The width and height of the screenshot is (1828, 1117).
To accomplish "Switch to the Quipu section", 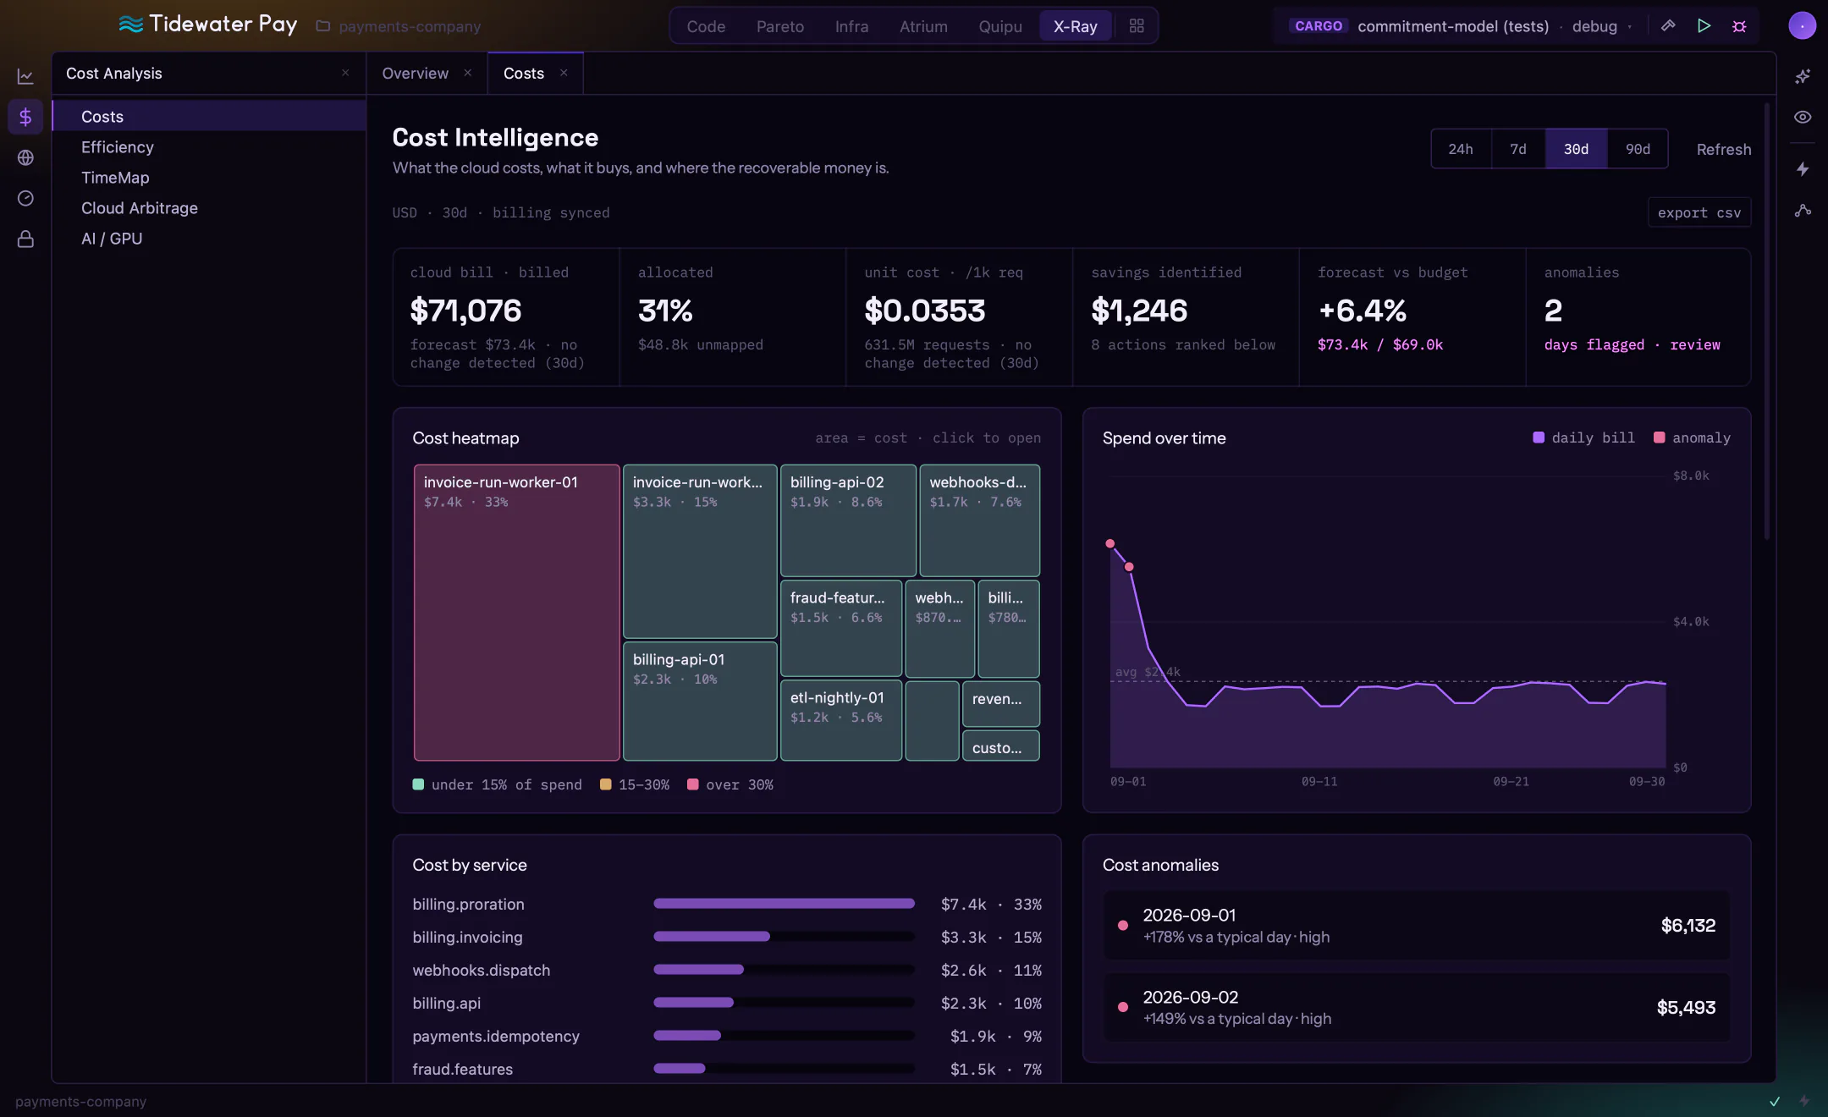I will pos(1000,26).
